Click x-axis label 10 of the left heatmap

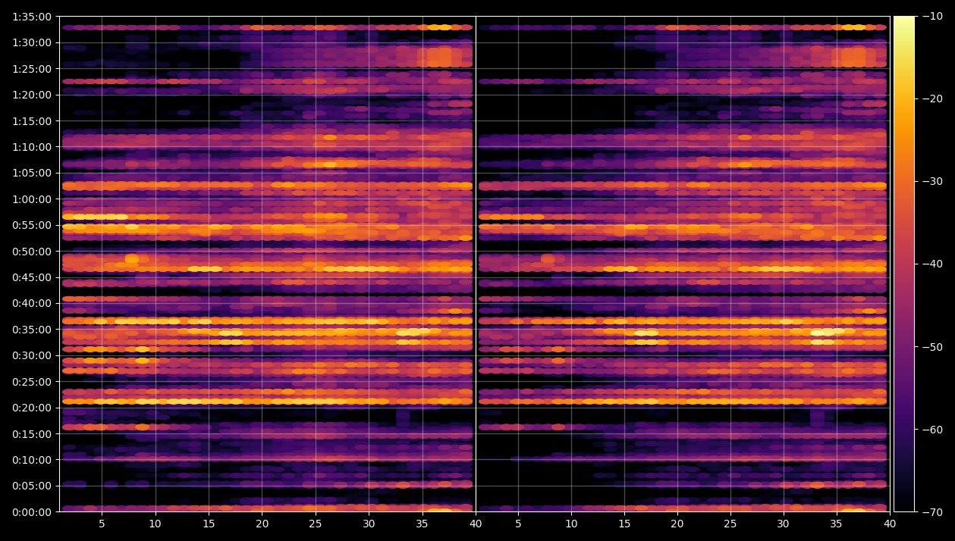(x=156, y=524)
